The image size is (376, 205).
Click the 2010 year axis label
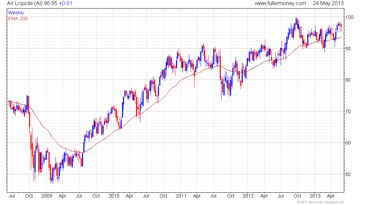click(x=114, y=196)
